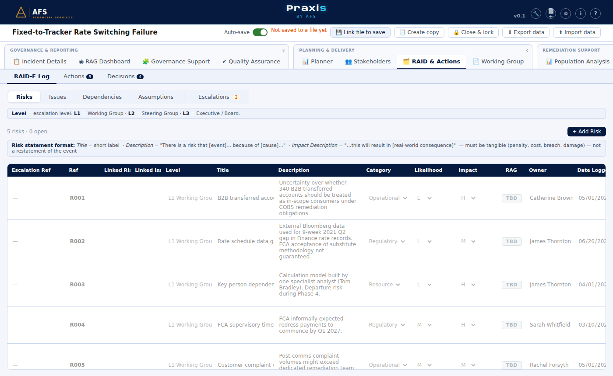Select the Escalations filter tab

point(218,97)
